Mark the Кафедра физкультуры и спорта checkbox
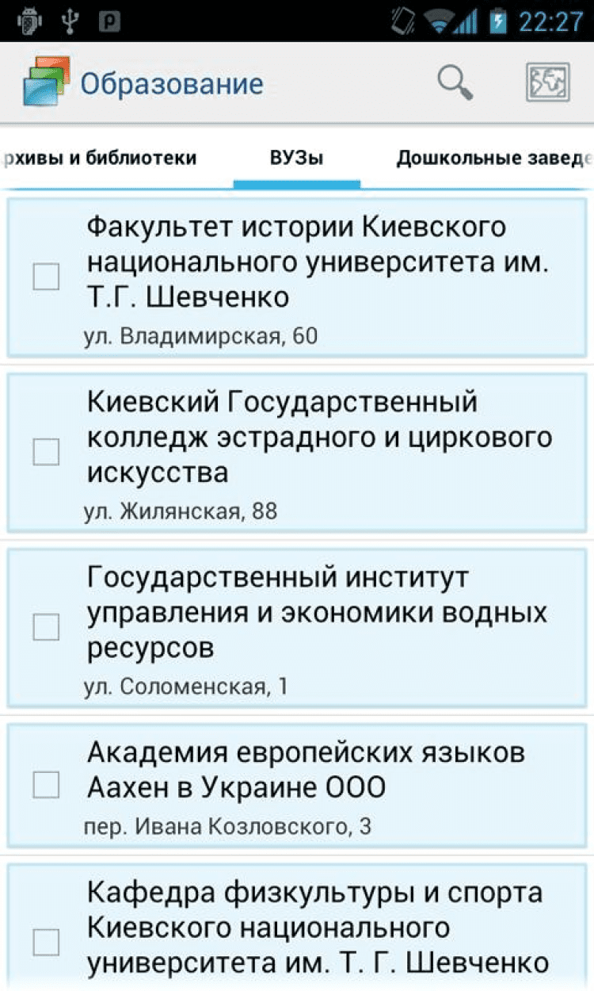 click(x=46, y=943)
